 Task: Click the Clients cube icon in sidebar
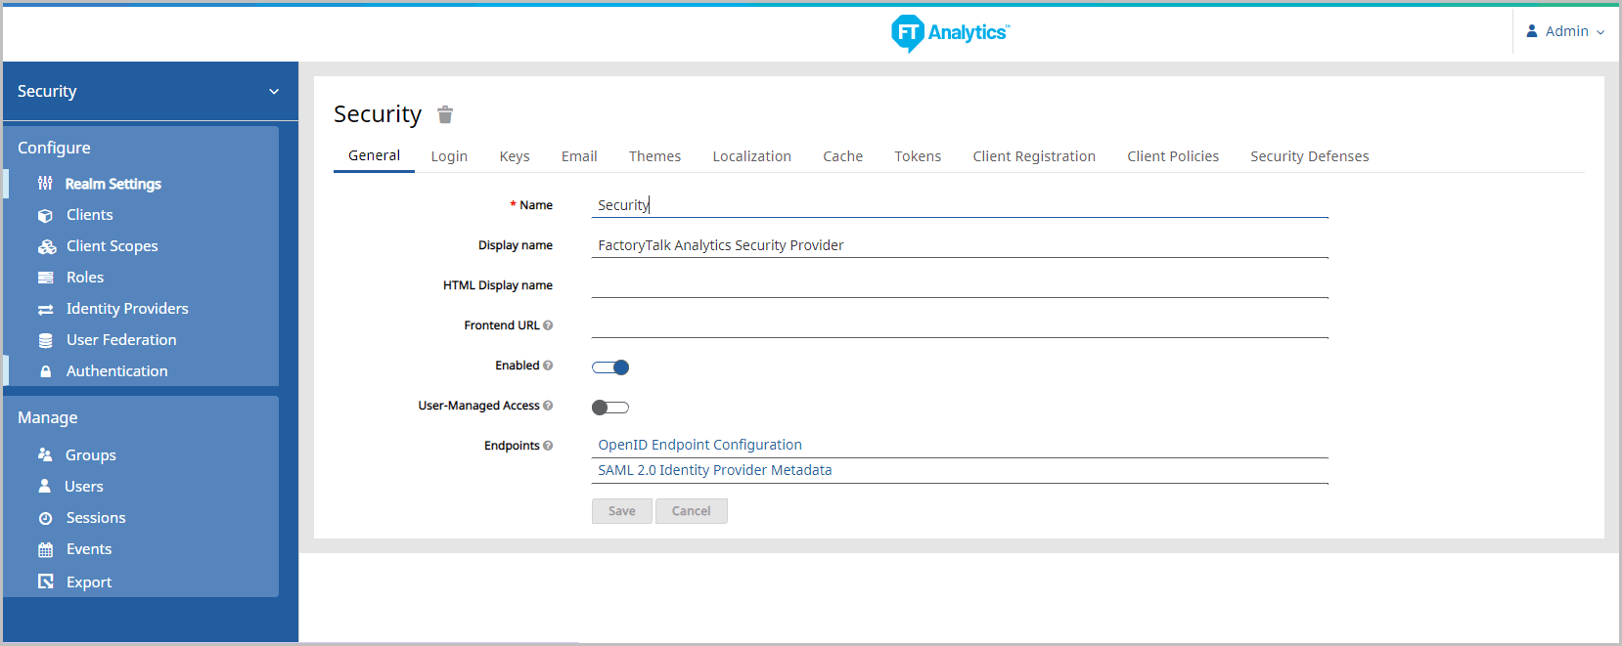tap(45, 216)
